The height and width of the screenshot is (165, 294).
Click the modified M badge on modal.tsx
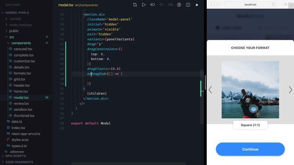point(47,98)
